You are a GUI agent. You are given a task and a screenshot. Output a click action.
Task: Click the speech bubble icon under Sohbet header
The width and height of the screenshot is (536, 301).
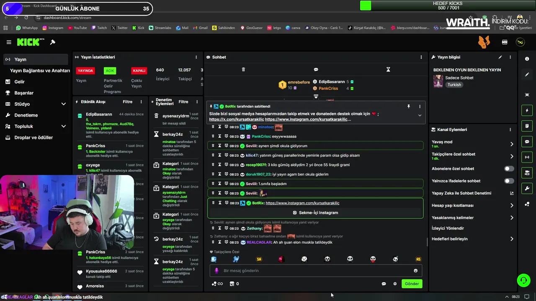pyautogui.click(x=316, y=69)
